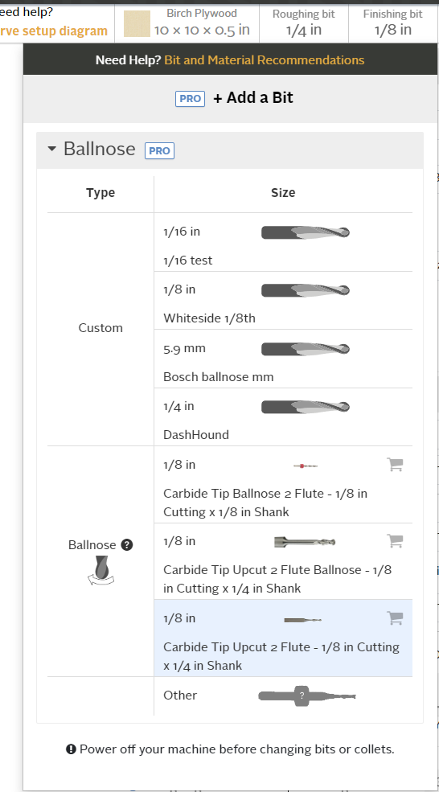The image size is (439, 792).
Task: Open the Finishing bit 1/8 in selector
Action: click(392, 23)
